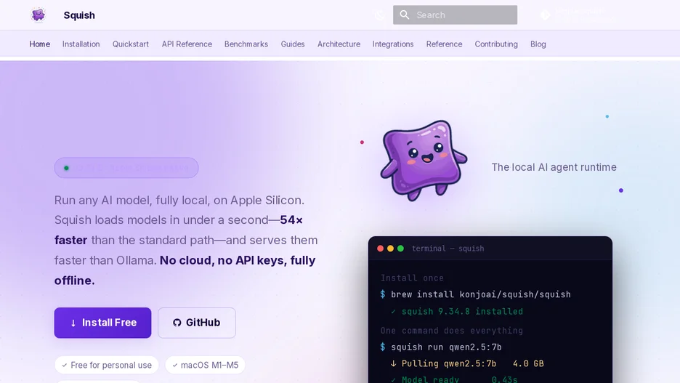This screenshot has height=383, width=680.
Task: Open the Blog tab
Action: point(538,44)
